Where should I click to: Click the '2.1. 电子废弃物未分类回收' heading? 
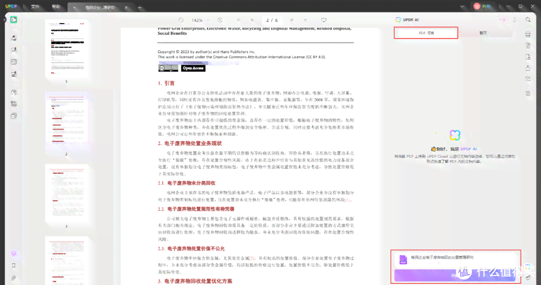187,183
